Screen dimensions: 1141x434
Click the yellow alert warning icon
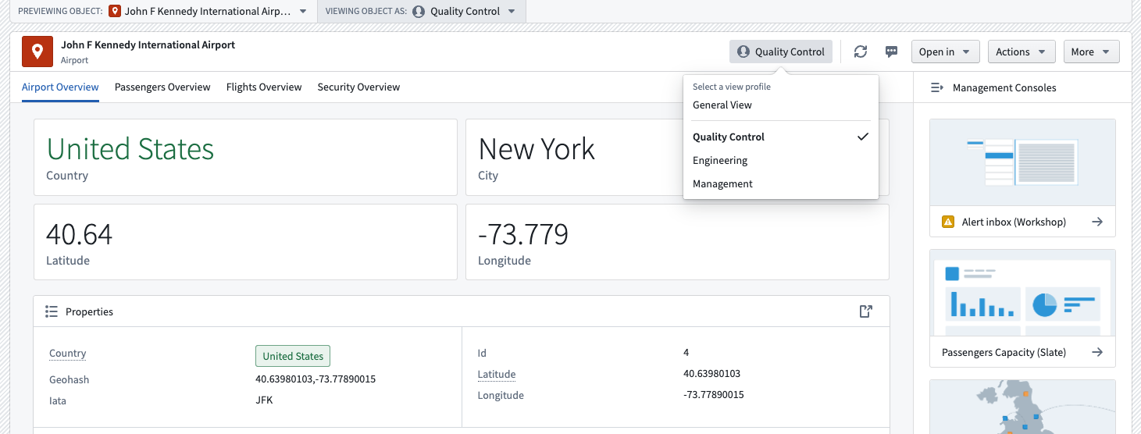pos(948,222)
